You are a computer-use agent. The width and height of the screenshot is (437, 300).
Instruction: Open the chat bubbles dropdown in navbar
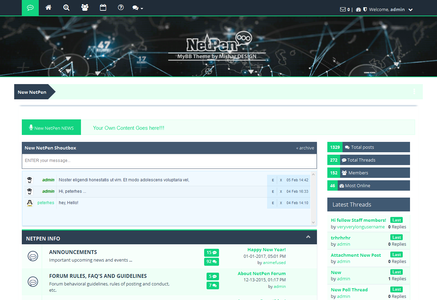click(137, 8)
